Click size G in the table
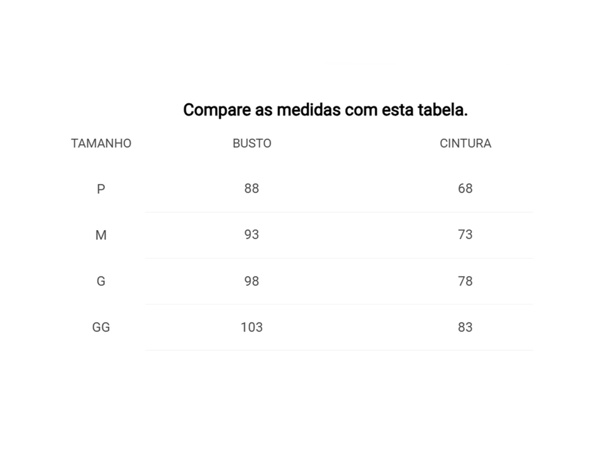Image resolution: width=590 pixels, height=453 pixels. 101,281
